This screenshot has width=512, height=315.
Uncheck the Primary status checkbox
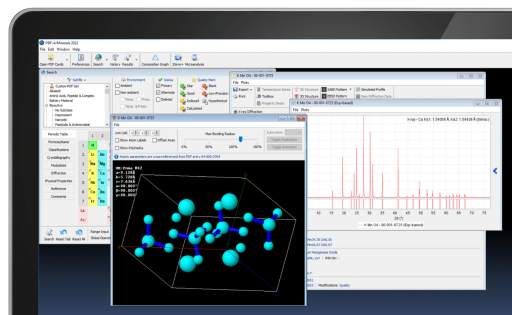158,86
